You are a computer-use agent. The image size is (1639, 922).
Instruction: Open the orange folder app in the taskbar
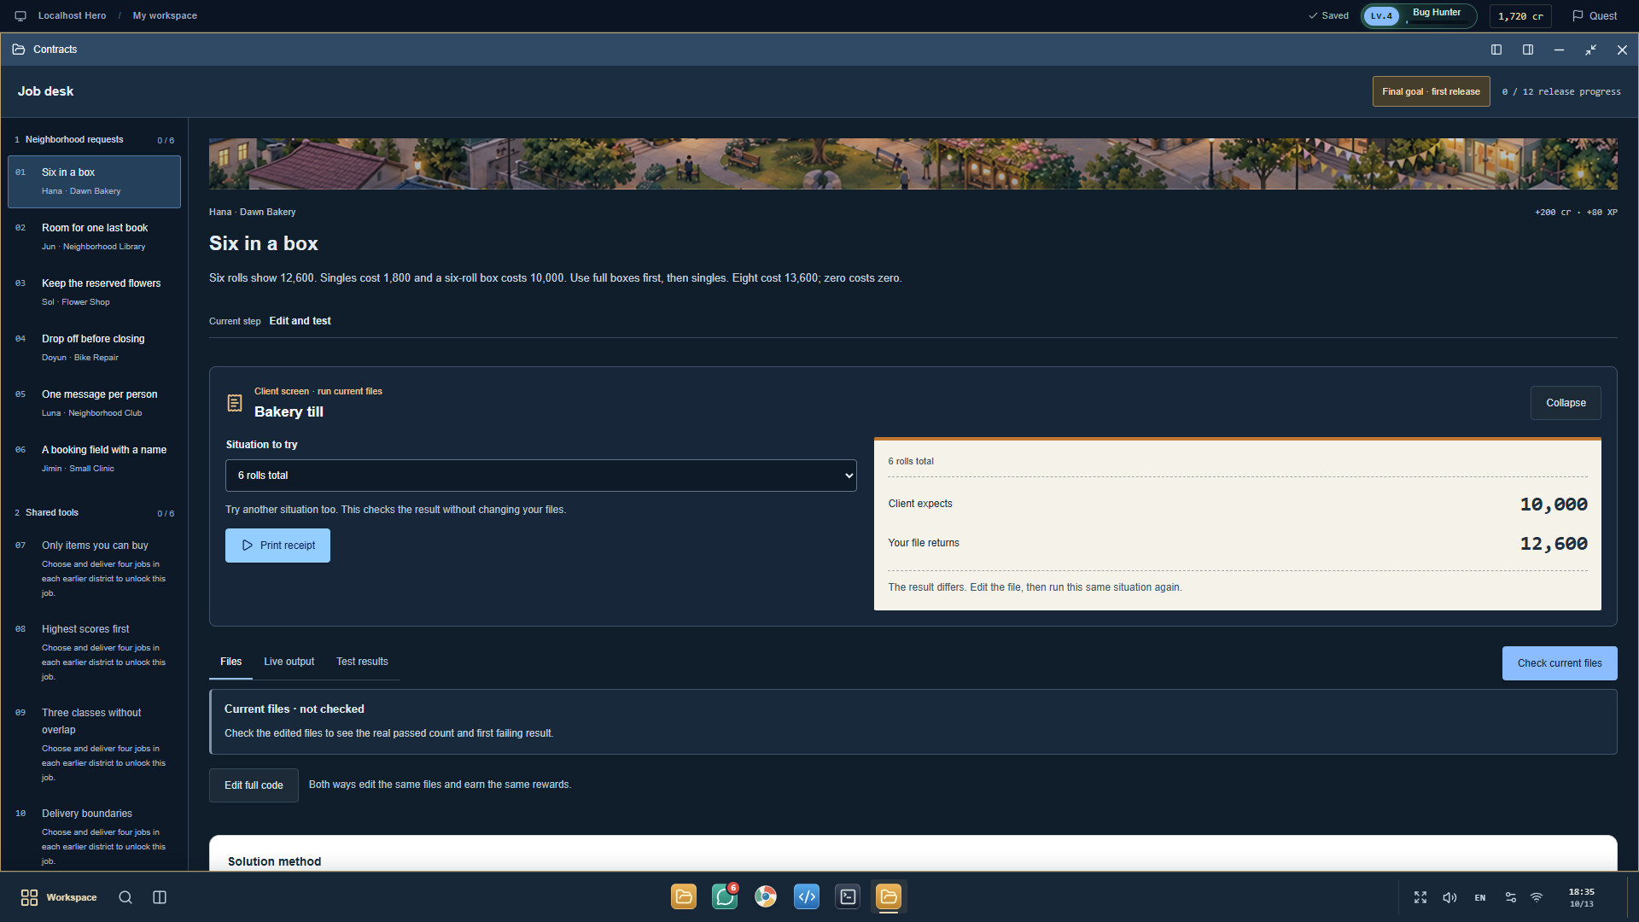pyautogui.click(x=684, y=896)
